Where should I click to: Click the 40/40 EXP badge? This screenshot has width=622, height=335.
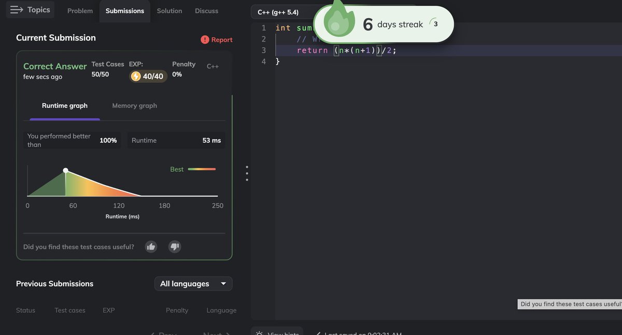148,76
